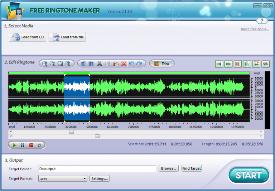The width and height of the screenshot is (275, 191).
Task: Click the zoom full view icon
Action: 68,64
